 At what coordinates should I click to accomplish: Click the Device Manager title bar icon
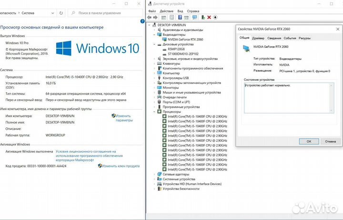[150, 4]
